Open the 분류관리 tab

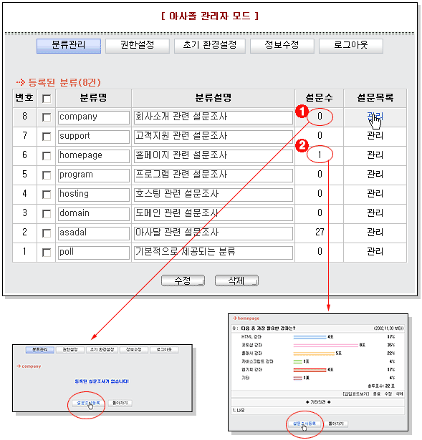point(69,46)
